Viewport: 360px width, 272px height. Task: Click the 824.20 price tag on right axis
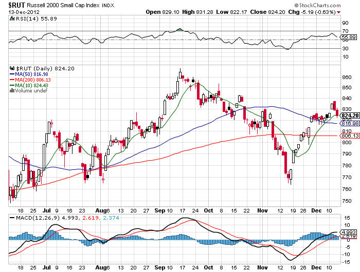click(x=350, y=115)
